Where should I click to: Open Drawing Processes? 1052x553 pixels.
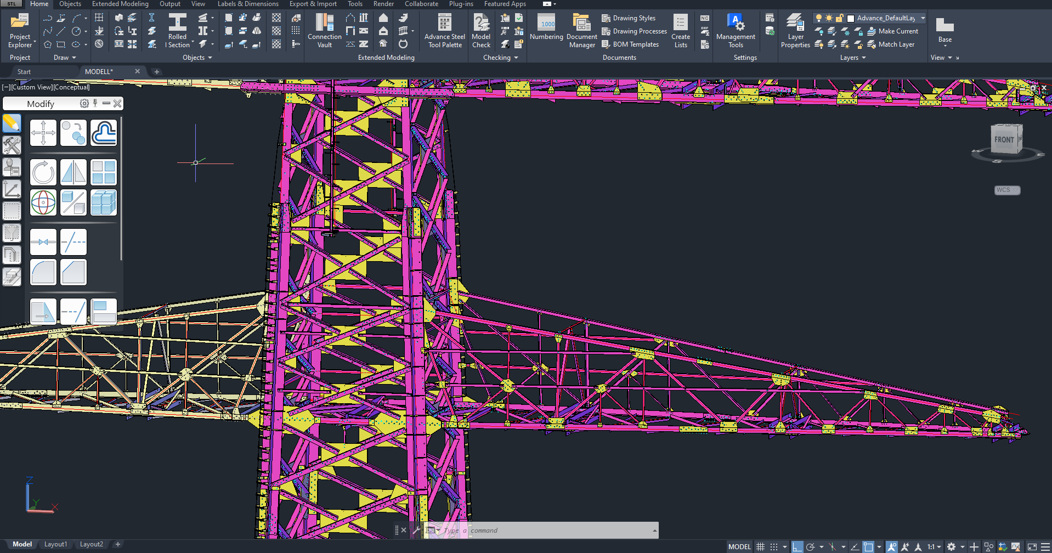tap(634, 31)
